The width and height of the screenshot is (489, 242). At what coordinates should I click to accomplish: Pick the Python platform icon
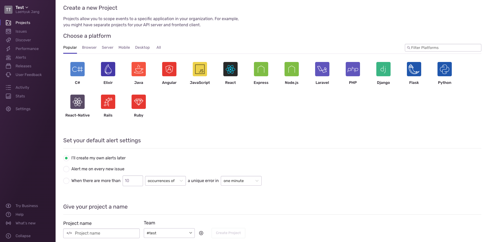tap(445, 69)
